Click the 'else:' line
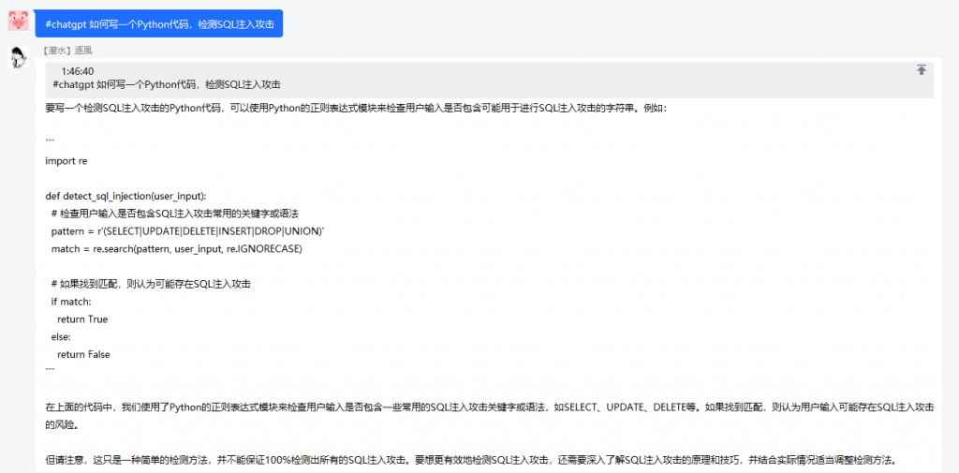This screenshot has width=959, height=473. coord(61,336)
